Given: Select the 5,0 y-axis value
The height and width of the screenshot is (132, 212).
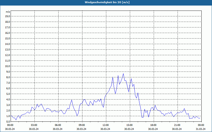Looking at the screenshot, I should click(8, 94).
